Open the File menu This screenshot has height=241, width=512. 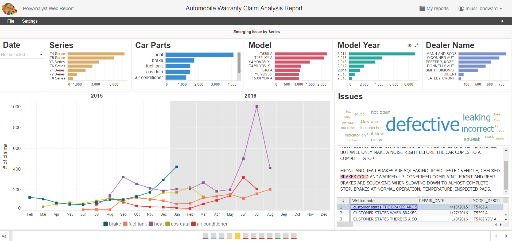(11, 21)
